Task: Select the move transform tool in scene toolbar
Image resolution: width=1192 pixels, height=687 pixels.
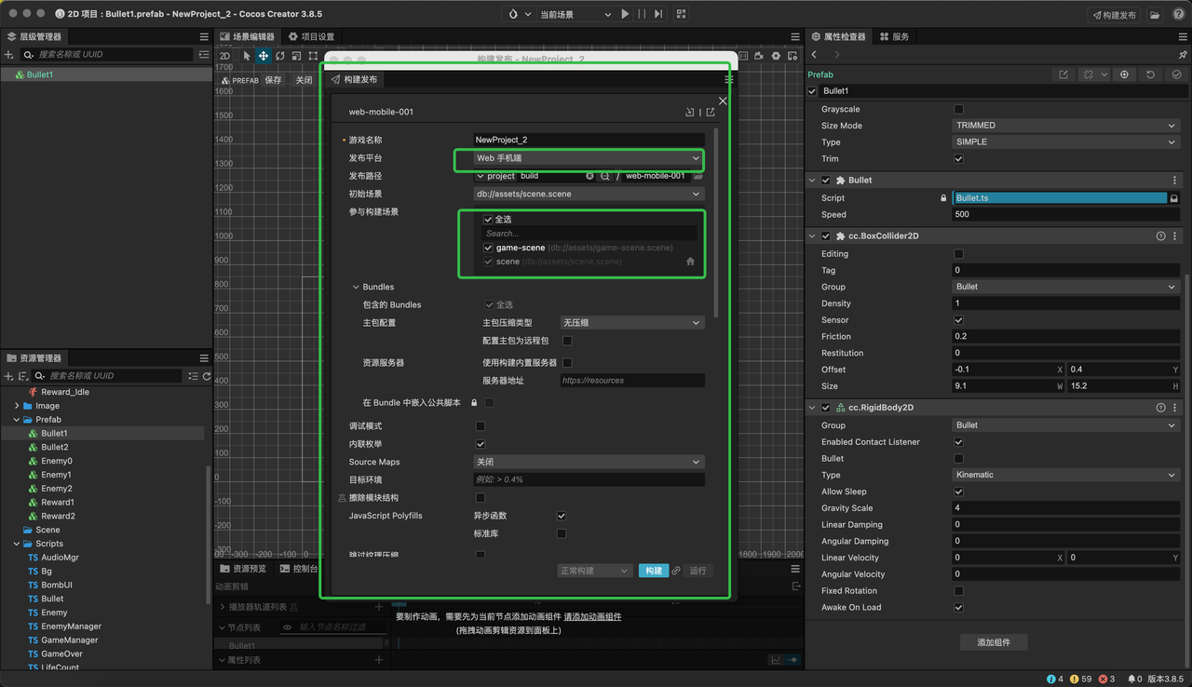Action: (264, 56)
